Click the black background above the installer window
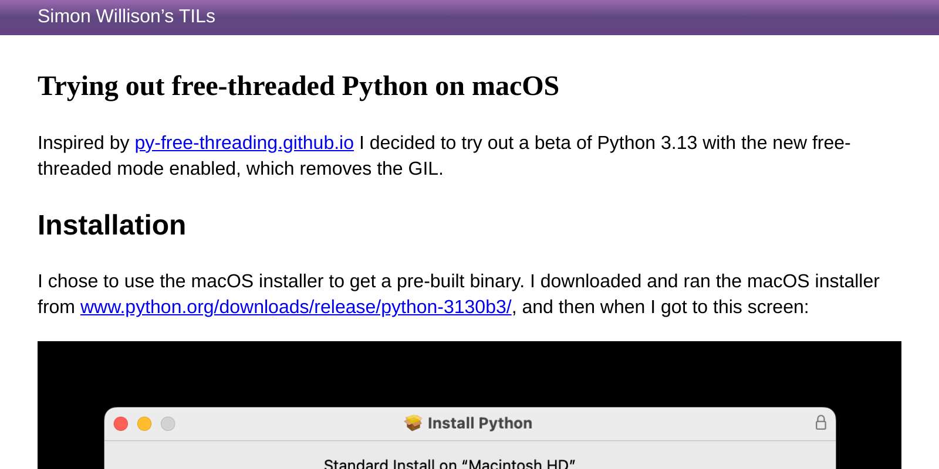Viewport: 939px width, 469px height. point(469,373)
